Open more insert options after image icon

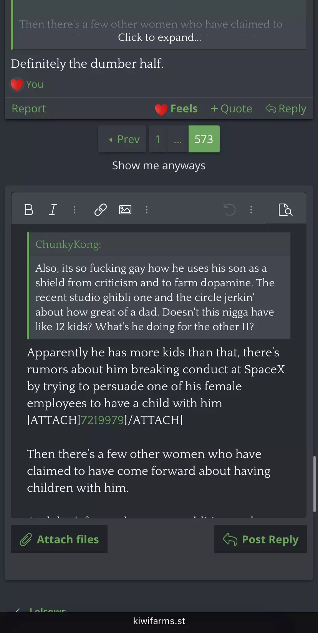[x=147, y=210]
